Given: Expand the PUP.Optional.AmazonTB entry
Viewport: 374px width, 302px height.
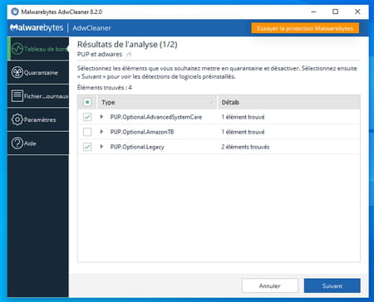Looking at the screenshot, I should (x=101, y=132).
